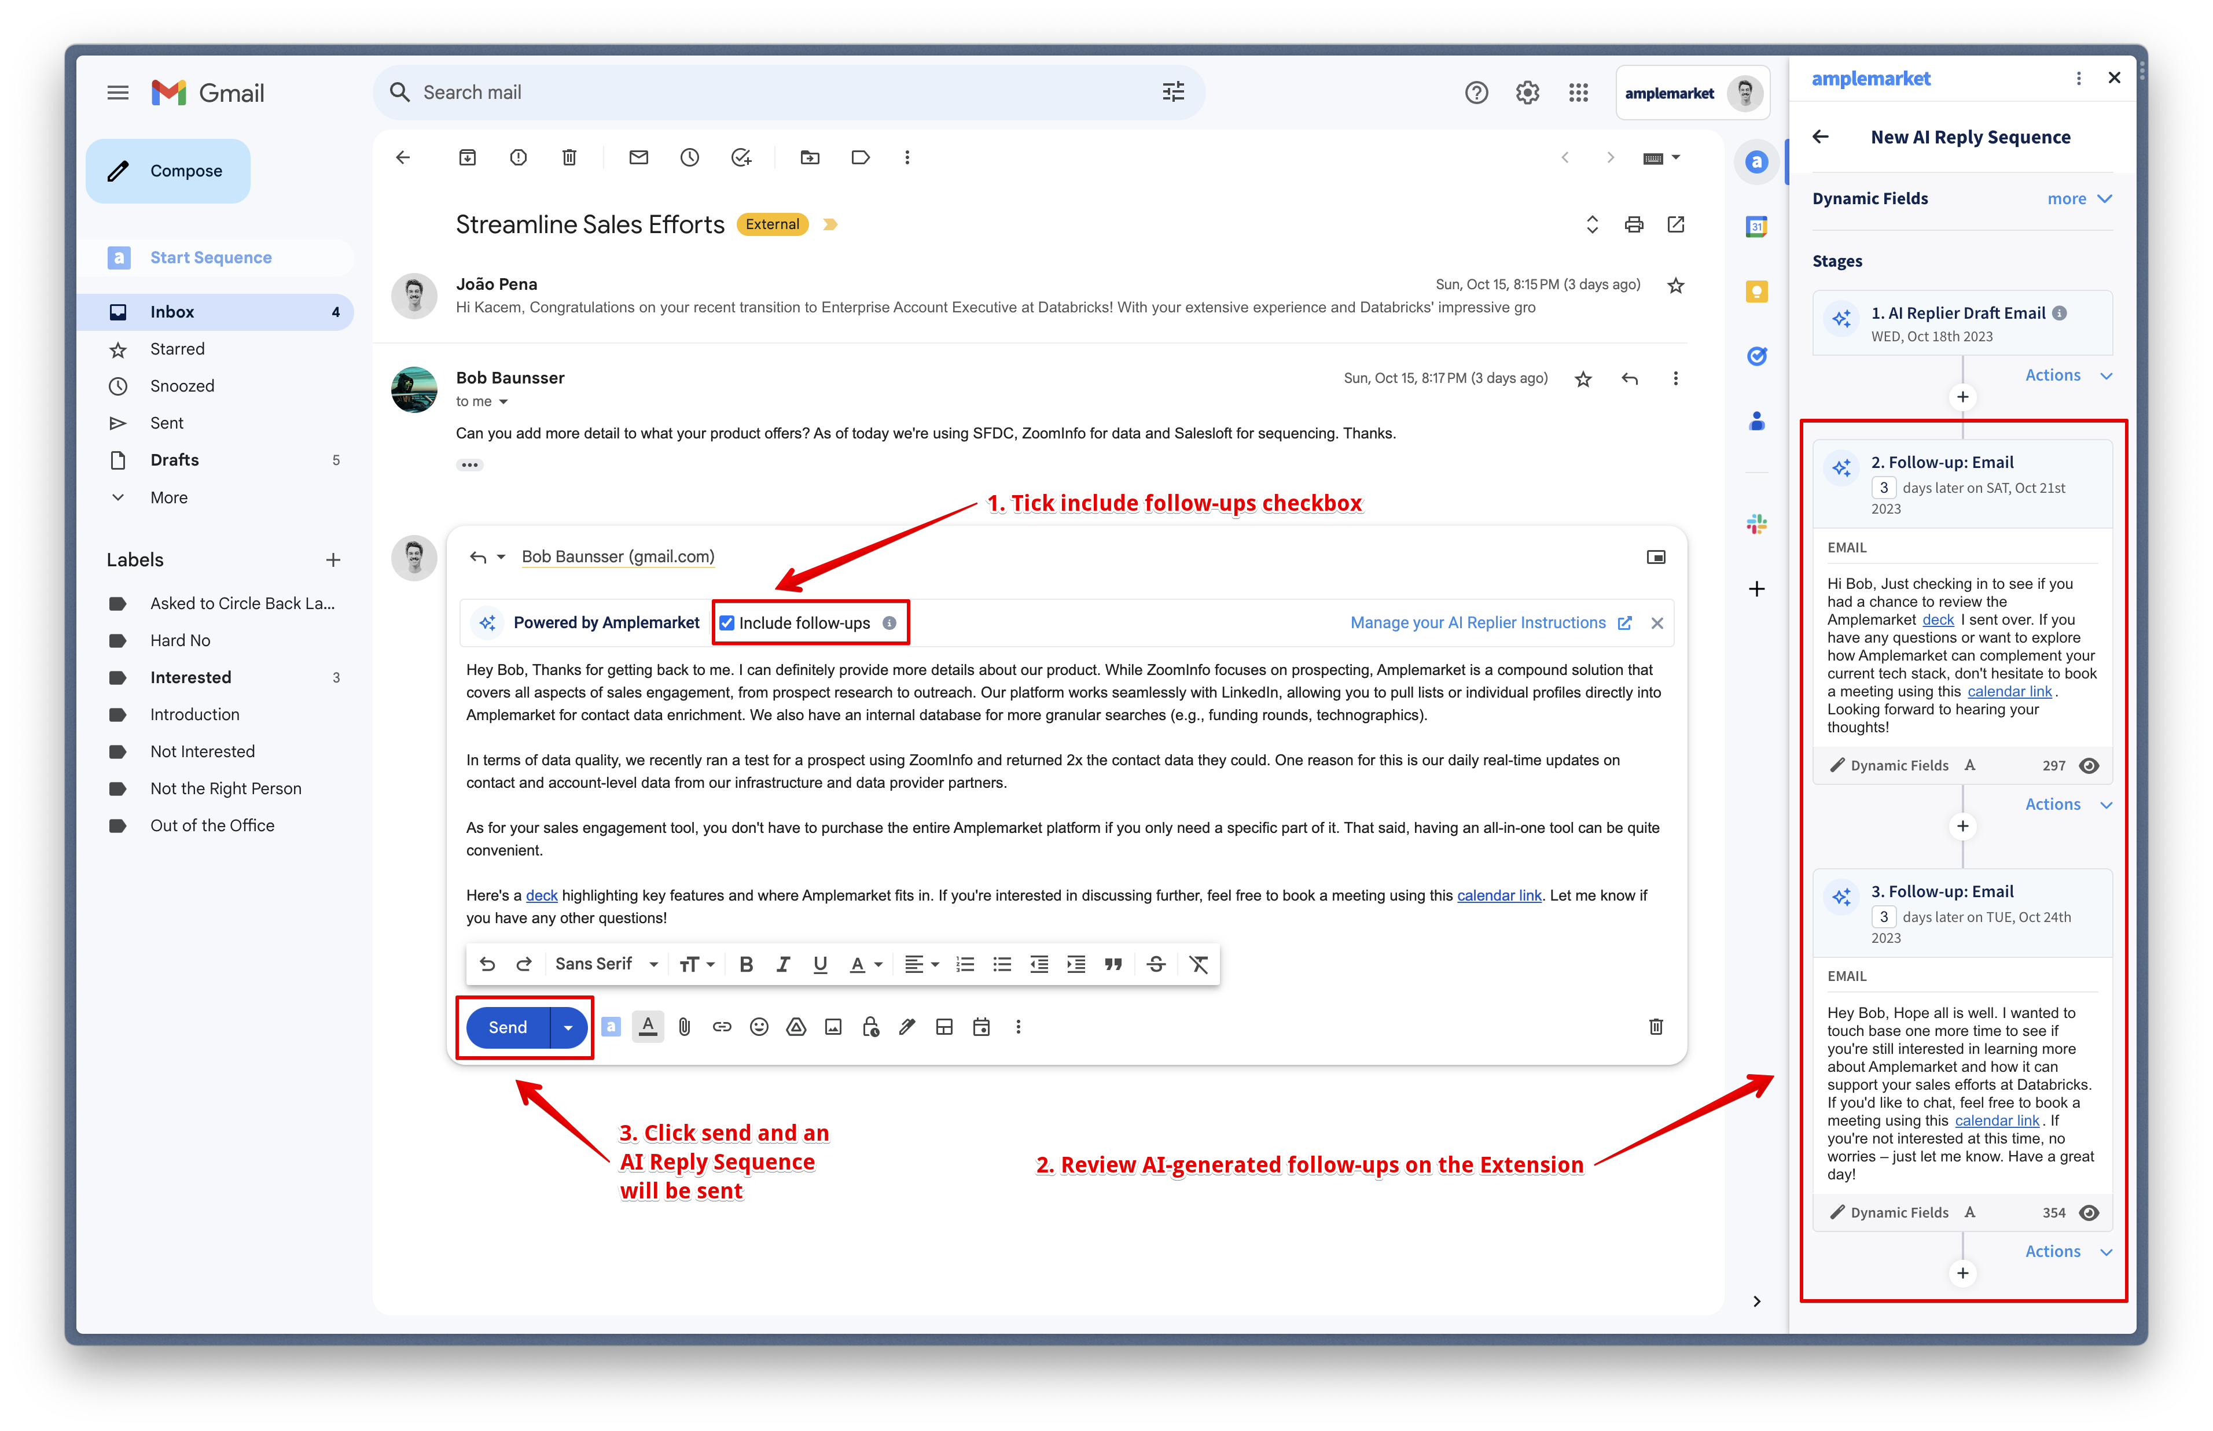
Task: Open the Amplemarket icon in the side panel
Action: click(1756, 163)
